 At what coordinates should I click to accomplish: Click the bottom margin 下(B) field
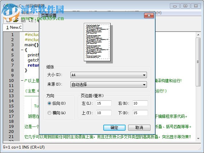[x=140, y=113]
